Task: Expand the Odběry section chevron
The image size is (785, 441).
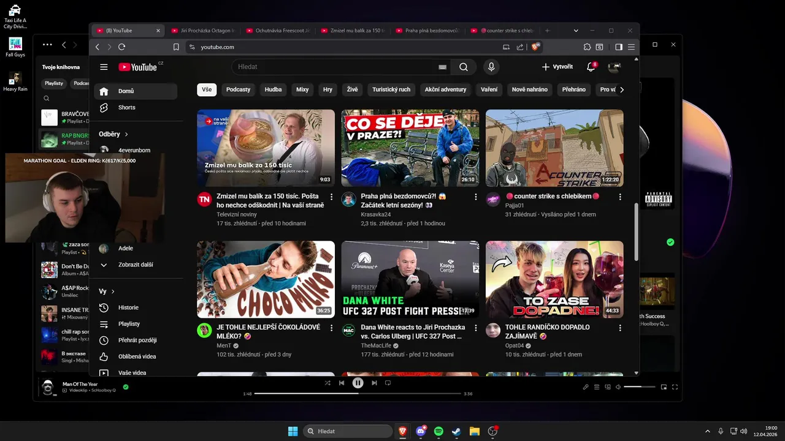Action: (126, 134)
